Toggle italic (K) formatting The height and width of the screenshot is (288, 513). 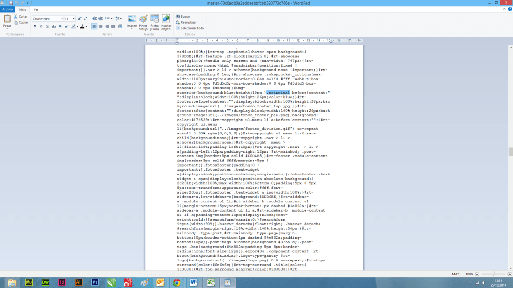[x=41, y=27]
